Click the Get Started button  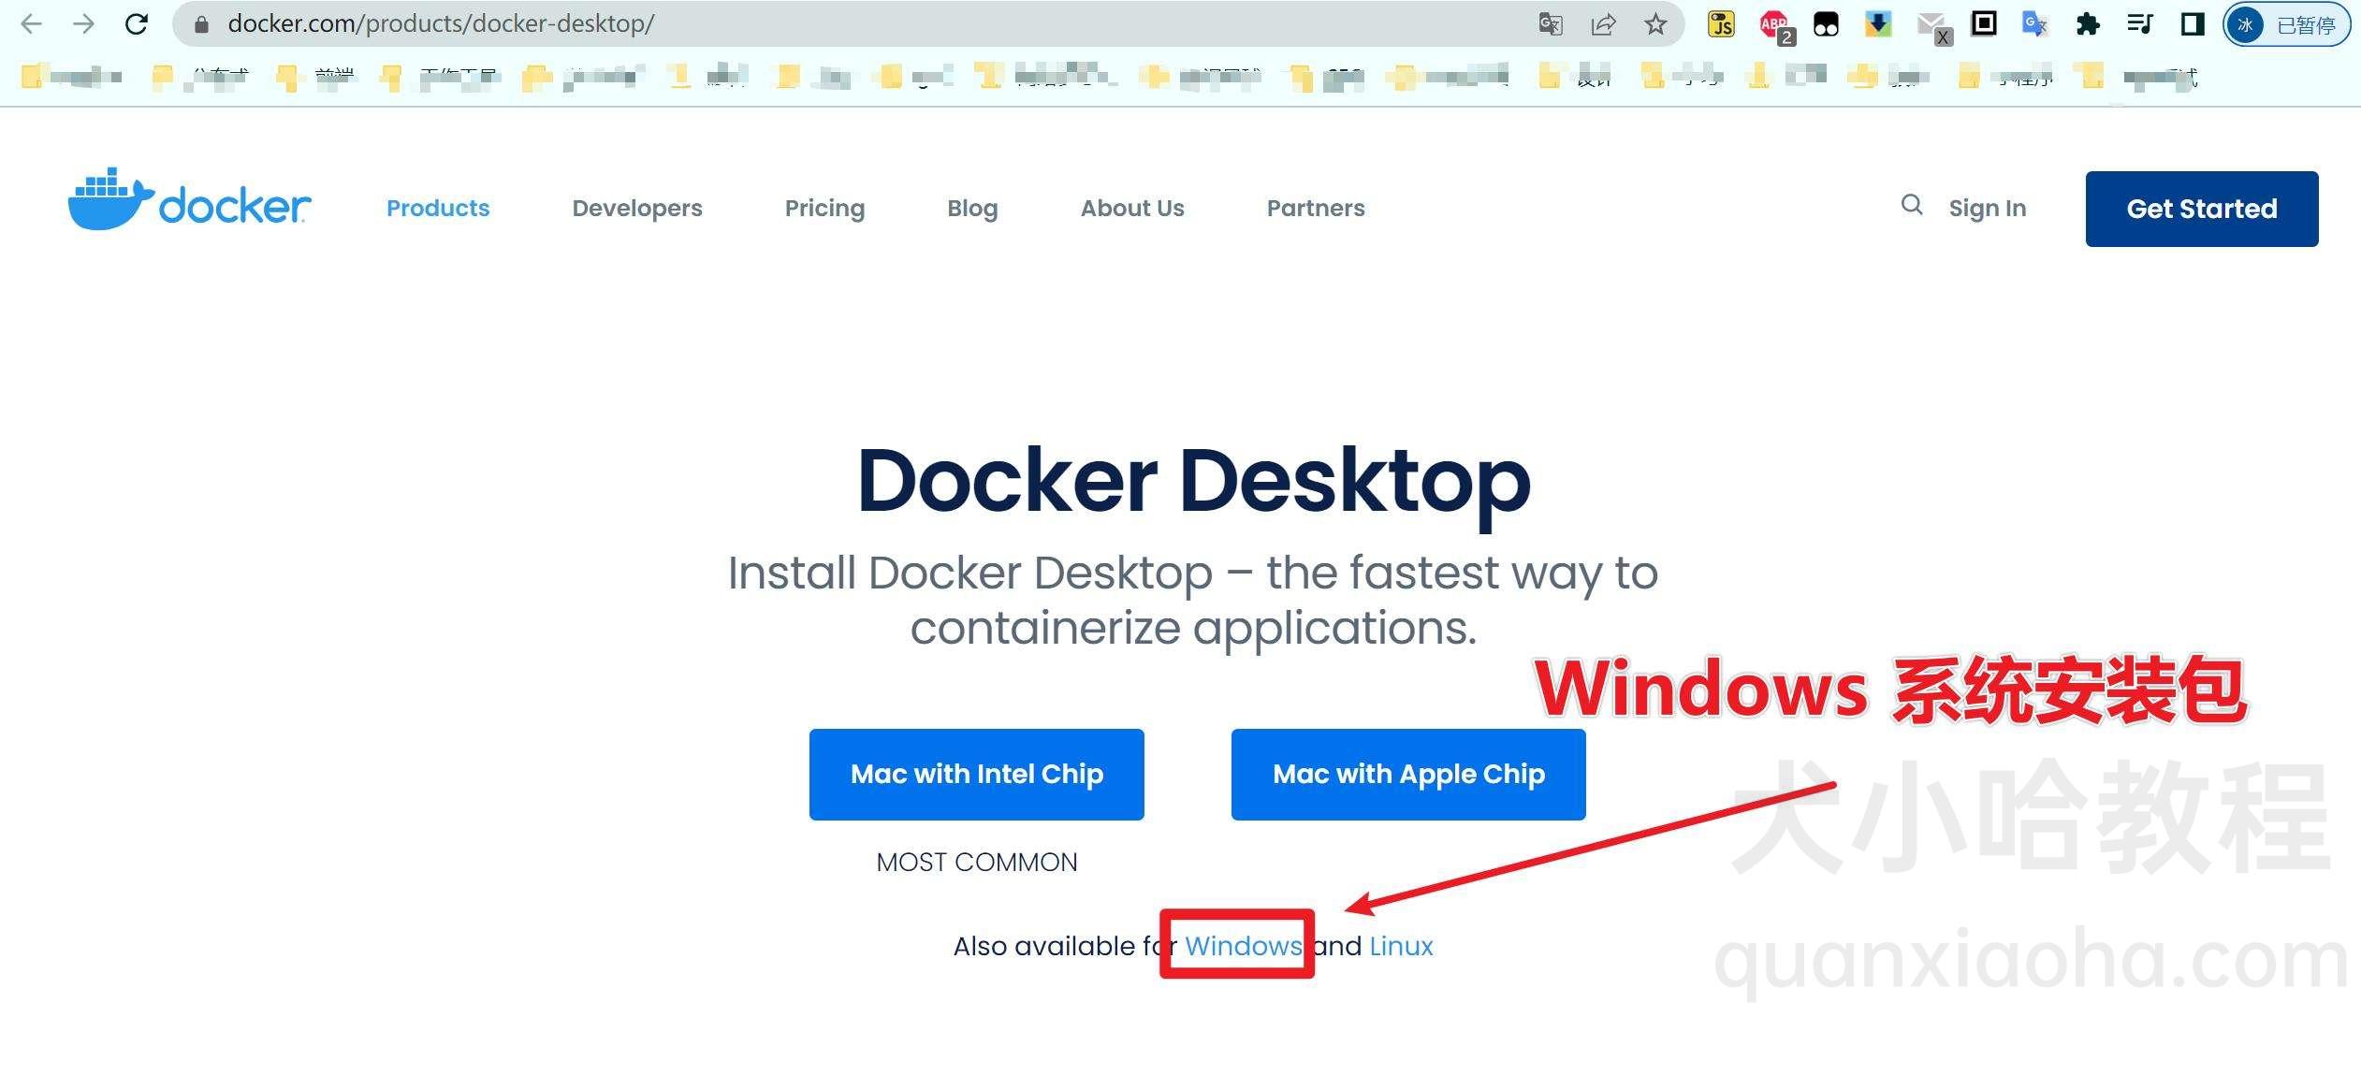pos(2201,209)
